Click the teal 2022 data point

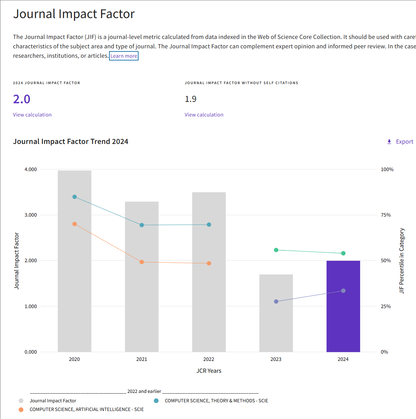[209, 225]
